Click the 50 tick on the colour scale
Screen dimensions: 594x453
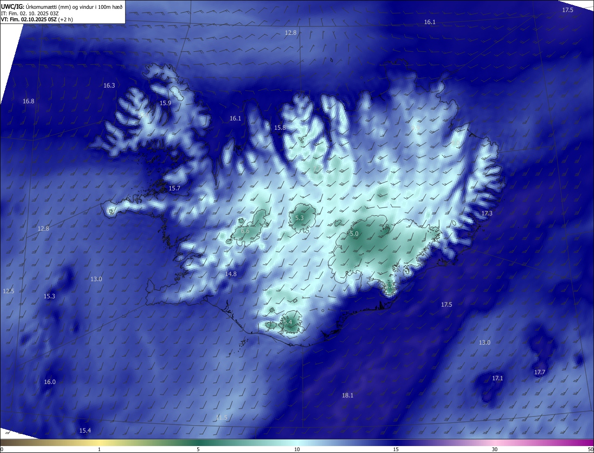pos(590,449)
